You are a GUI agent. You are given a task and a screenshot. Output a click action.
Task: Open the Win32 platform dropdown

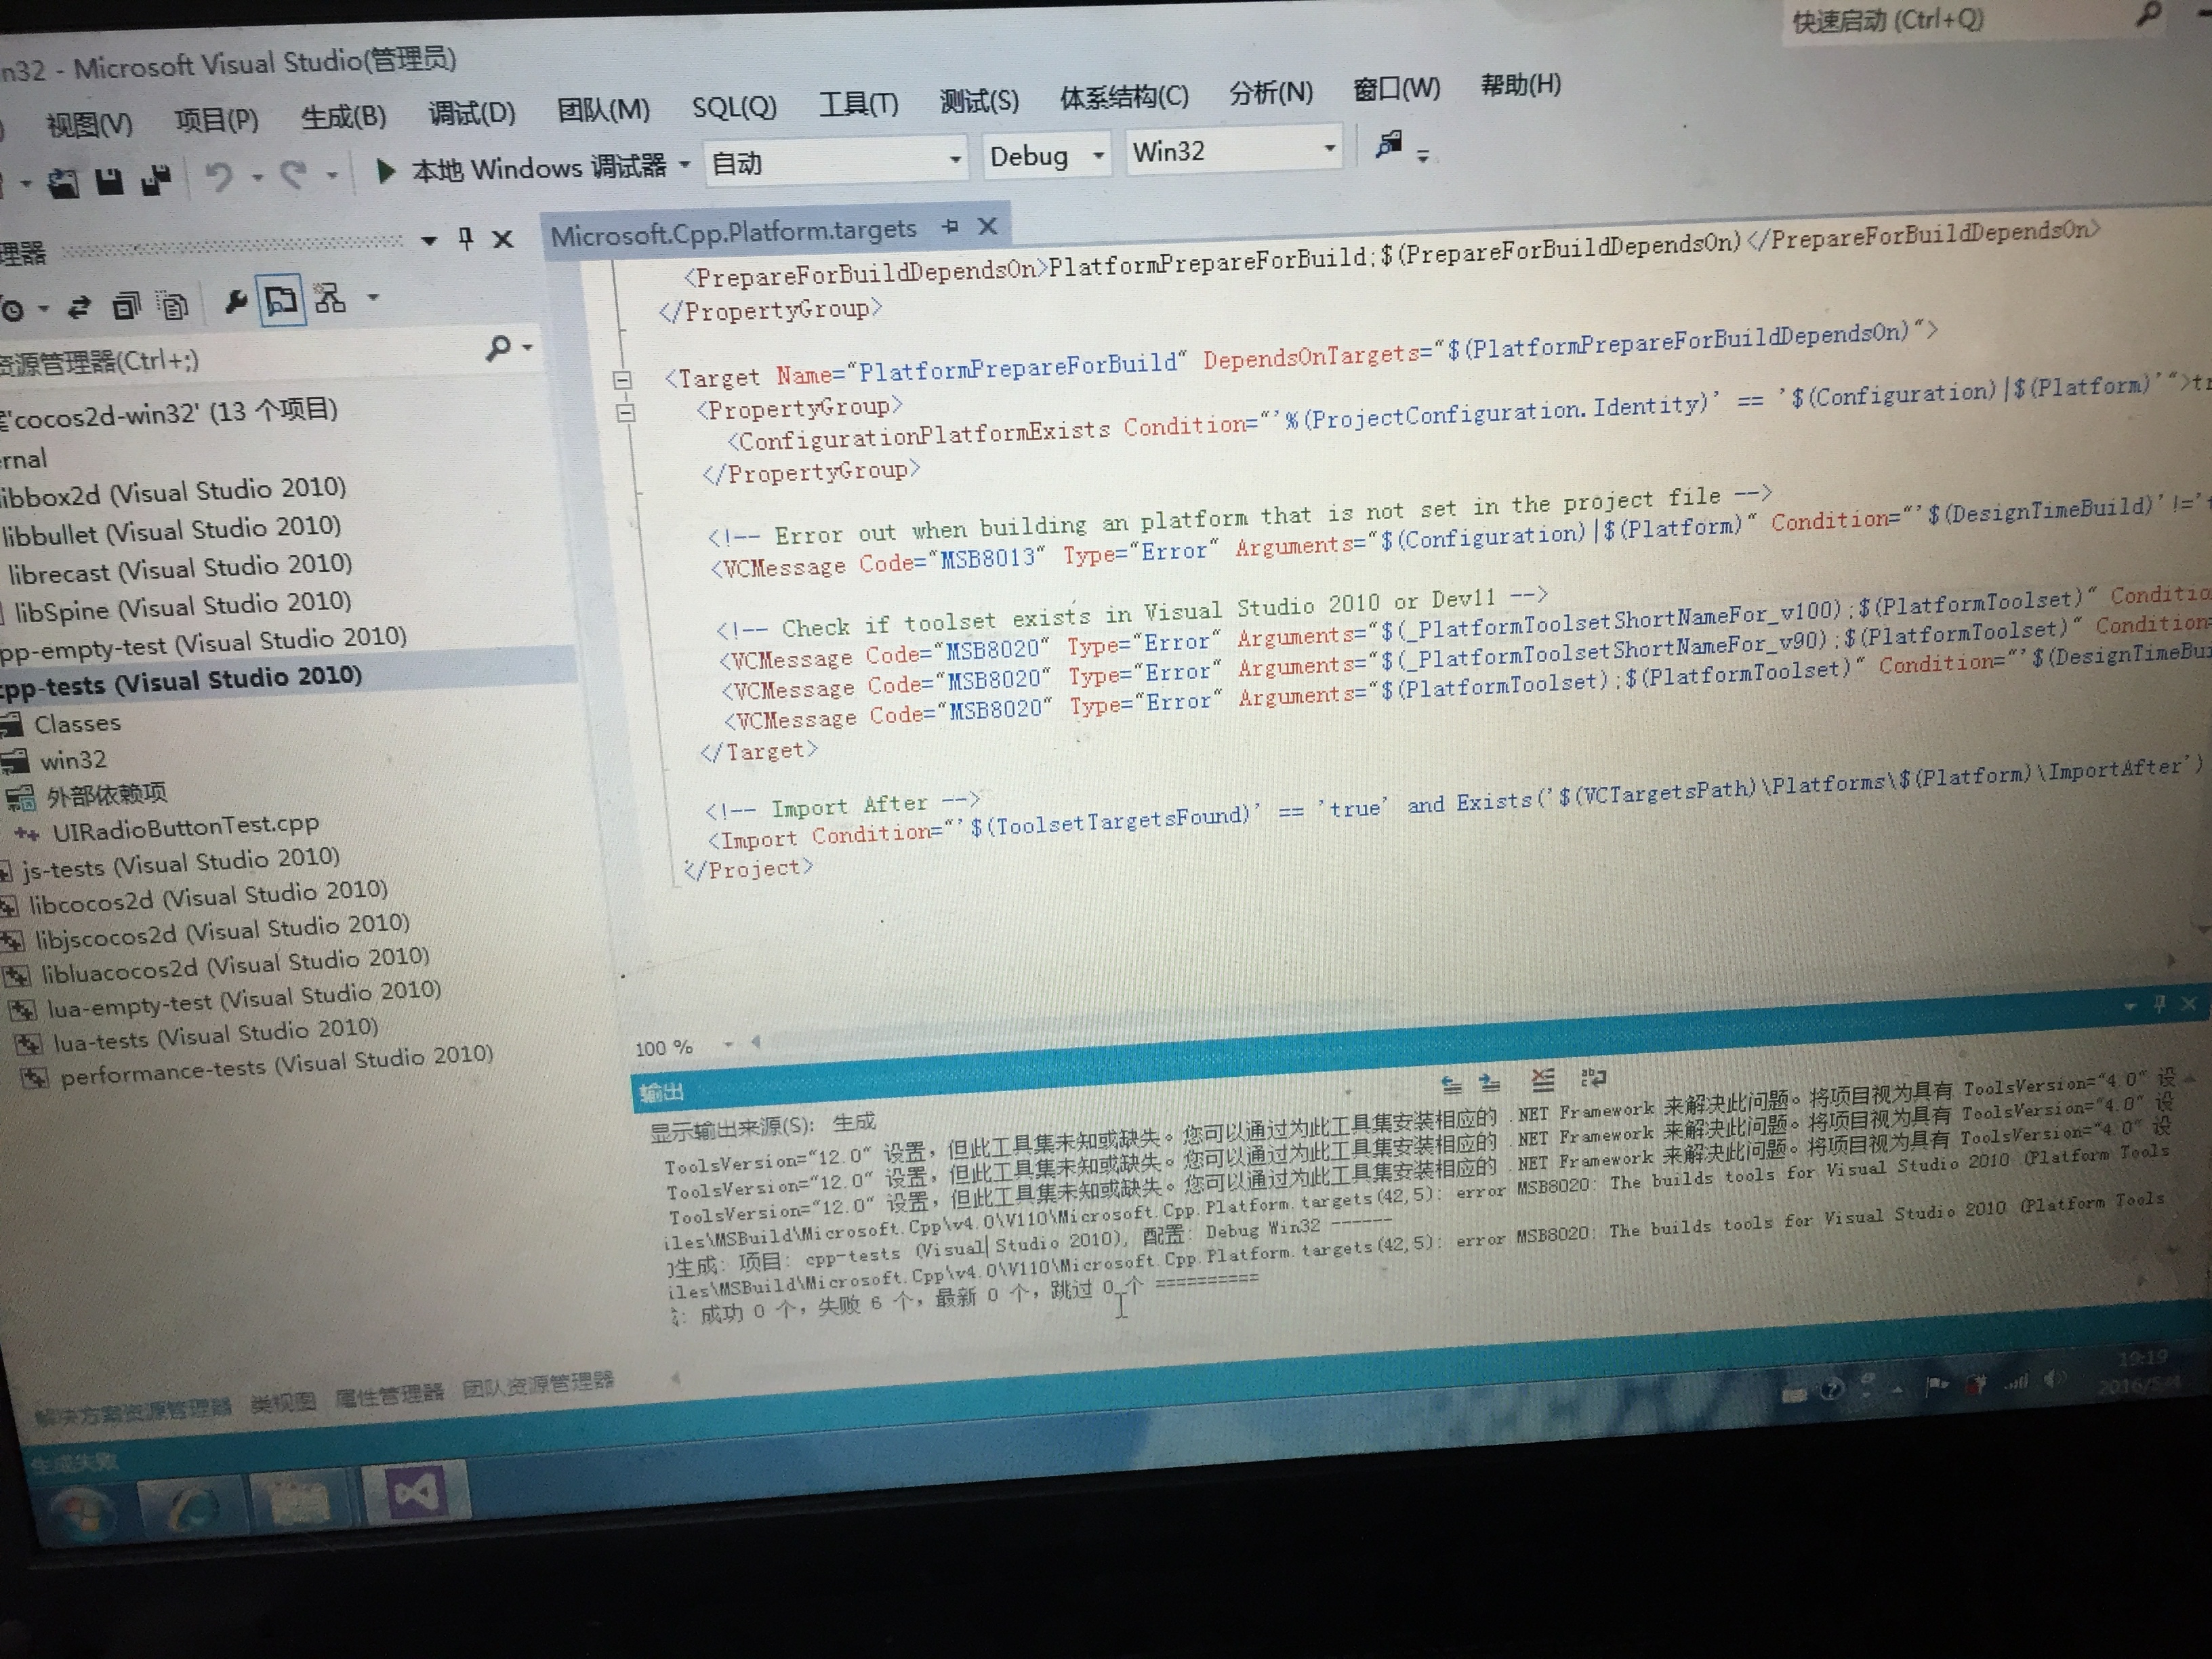pyautogui.click(x=1329, y=149)
